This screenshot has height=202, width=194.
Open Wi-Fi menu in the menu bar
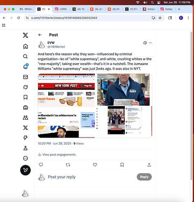tap(138, 2)
